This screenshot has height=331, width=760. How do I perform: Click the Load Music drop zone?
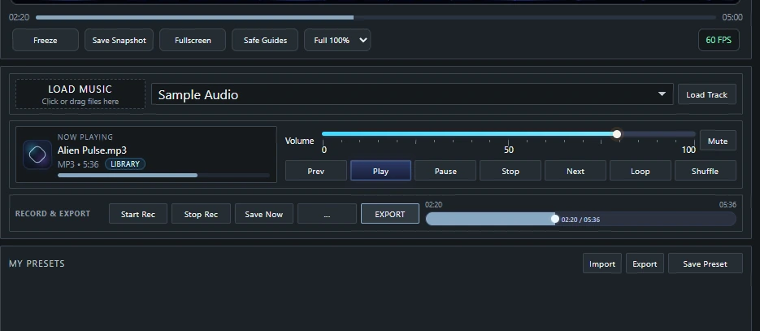point(80,94)
